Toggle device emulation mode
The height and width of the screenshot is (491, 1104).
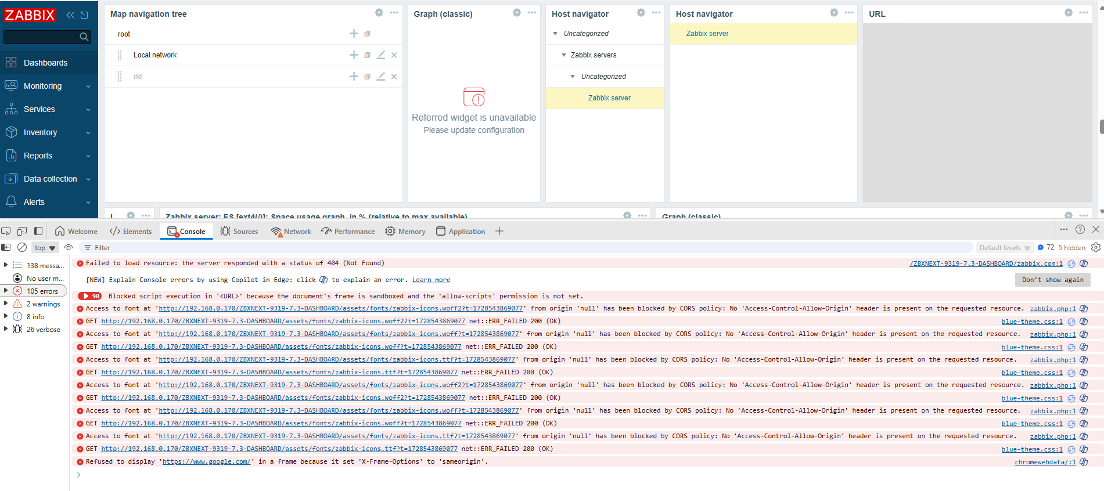(22, 231)
